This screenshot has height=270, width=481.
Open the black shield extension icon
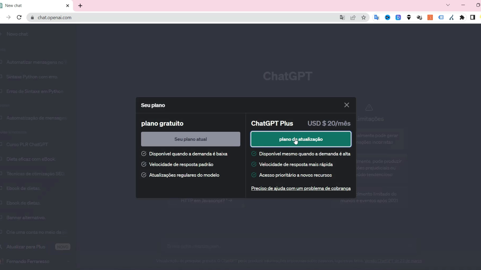[409, 17]
